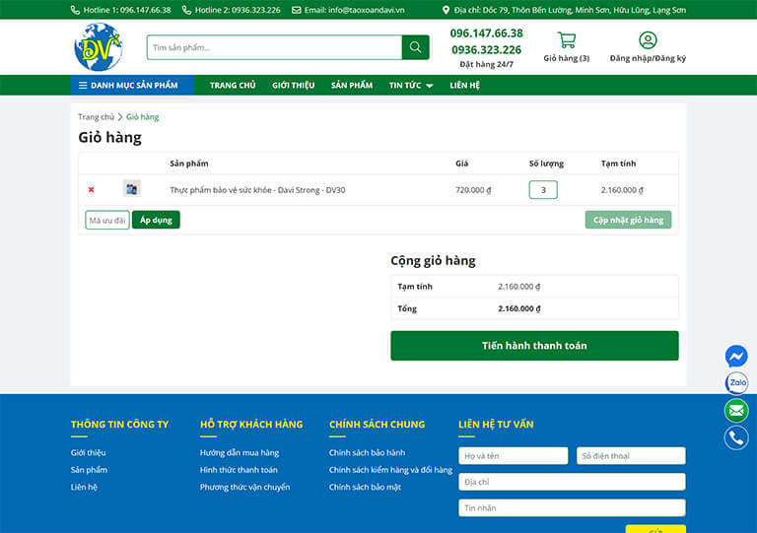
Task: Click footer Liên hệ link
Action: [x=84, y=487]
